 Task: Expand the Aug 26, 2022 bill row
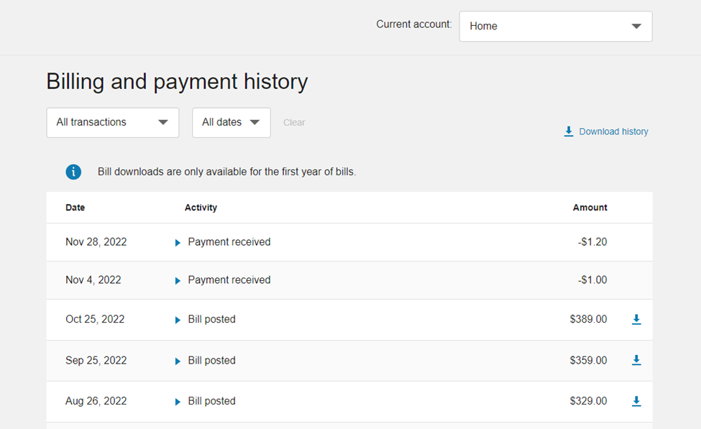point(178,402)
